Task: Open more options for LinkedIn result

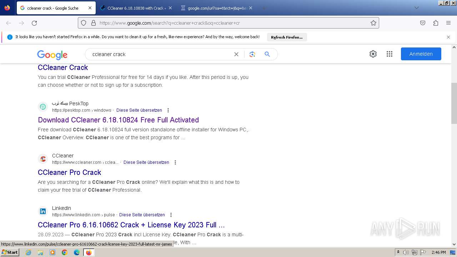Action: point(171,215)
